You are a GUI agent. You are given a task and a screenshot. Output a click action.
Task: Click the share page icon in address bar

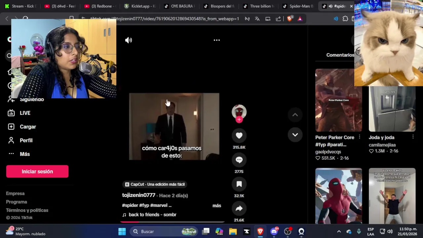[278, 19]
